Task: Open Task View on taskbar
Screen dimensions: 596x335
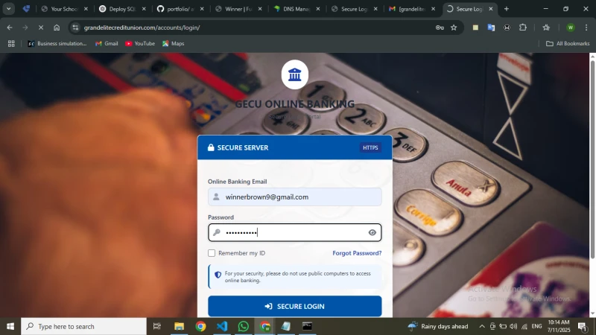Action: pyautogui.click(x=156, y=326)
